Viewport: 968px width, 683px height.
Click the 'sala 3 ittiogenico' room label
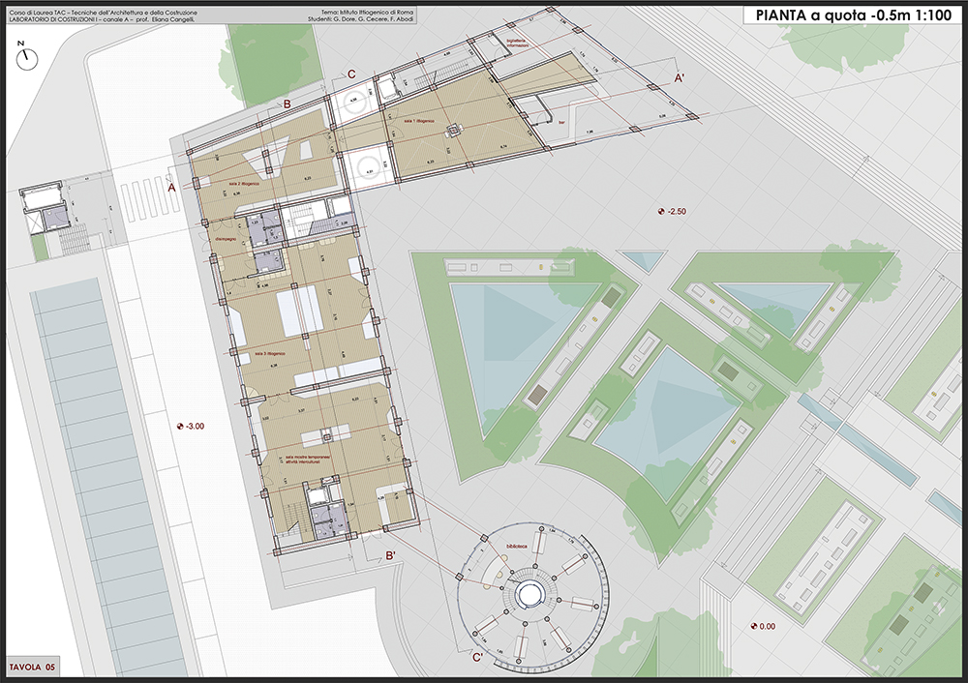click(x=270, y=355)
